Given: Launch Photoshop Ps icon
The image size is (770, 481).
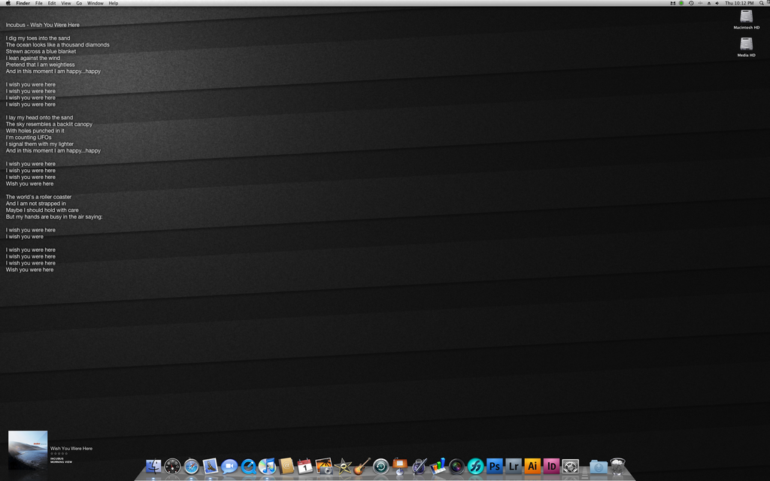Looking at the screenshot, I should click(495, 466).
